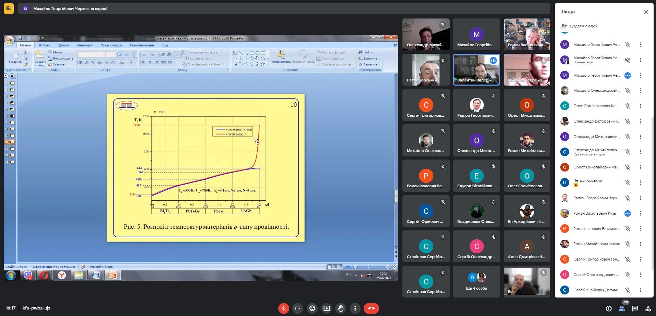Open options menu for Сергій Юрійович Дутчак
The height and width of the screenshot is (316, 656).
tap(641, 290)
